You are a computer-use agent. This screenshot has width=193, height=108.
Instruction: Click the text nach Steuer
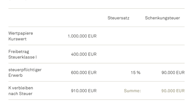pos(20,94)
